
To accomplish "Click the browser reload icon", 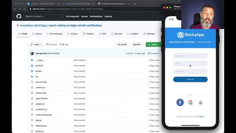I will [x=25, y=9].
